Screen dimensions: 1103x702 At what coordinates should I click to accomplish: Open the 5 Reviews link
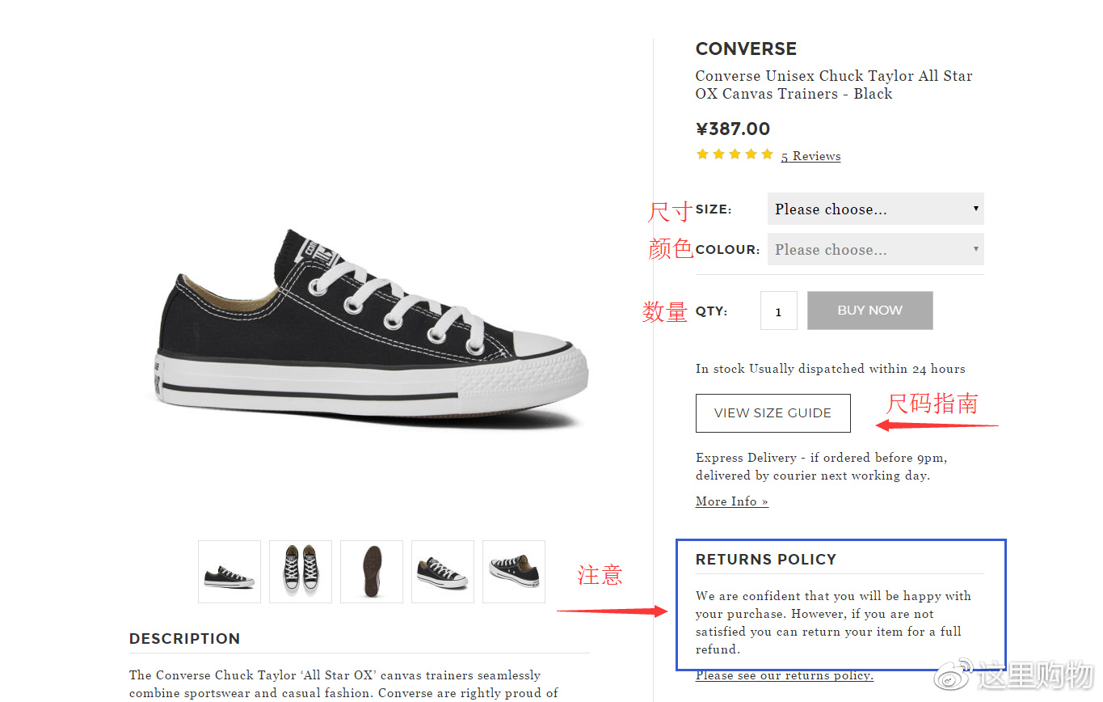(810, 156)
